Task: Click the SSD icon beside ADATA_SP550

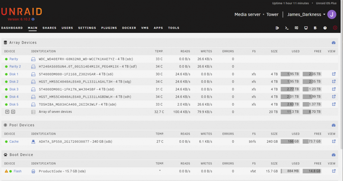Action: point(33,142)
